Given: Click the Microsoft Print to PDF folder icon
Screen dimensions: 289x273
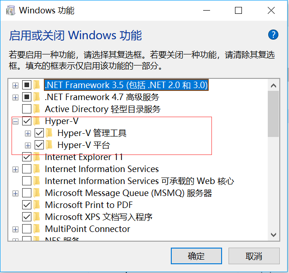Looking at the screenshot, I should pos(36,205).
